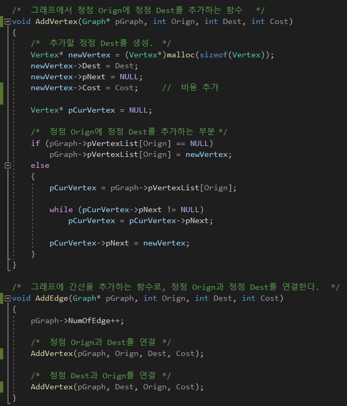The image size is (347, 406).
Task: Click the AddVertex function name in its definition
Action: (x=56, y=21)
